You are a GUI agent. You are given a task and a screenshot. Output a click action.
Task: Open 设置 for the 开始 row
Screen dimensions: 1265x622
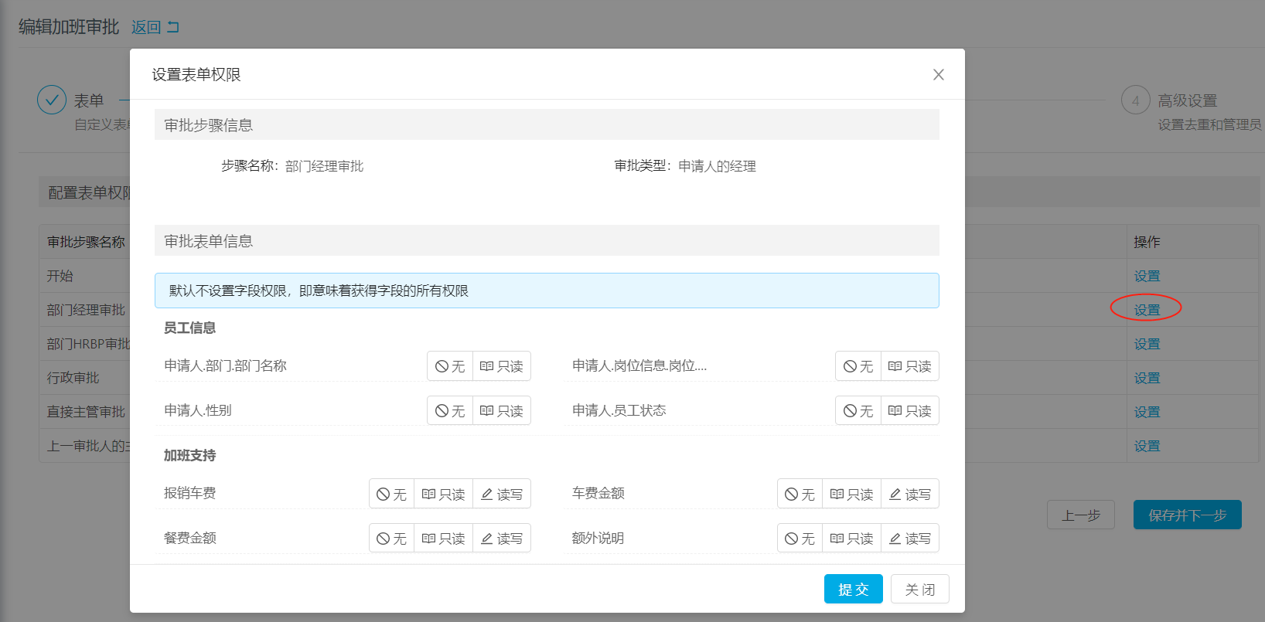coord(1147,276)
